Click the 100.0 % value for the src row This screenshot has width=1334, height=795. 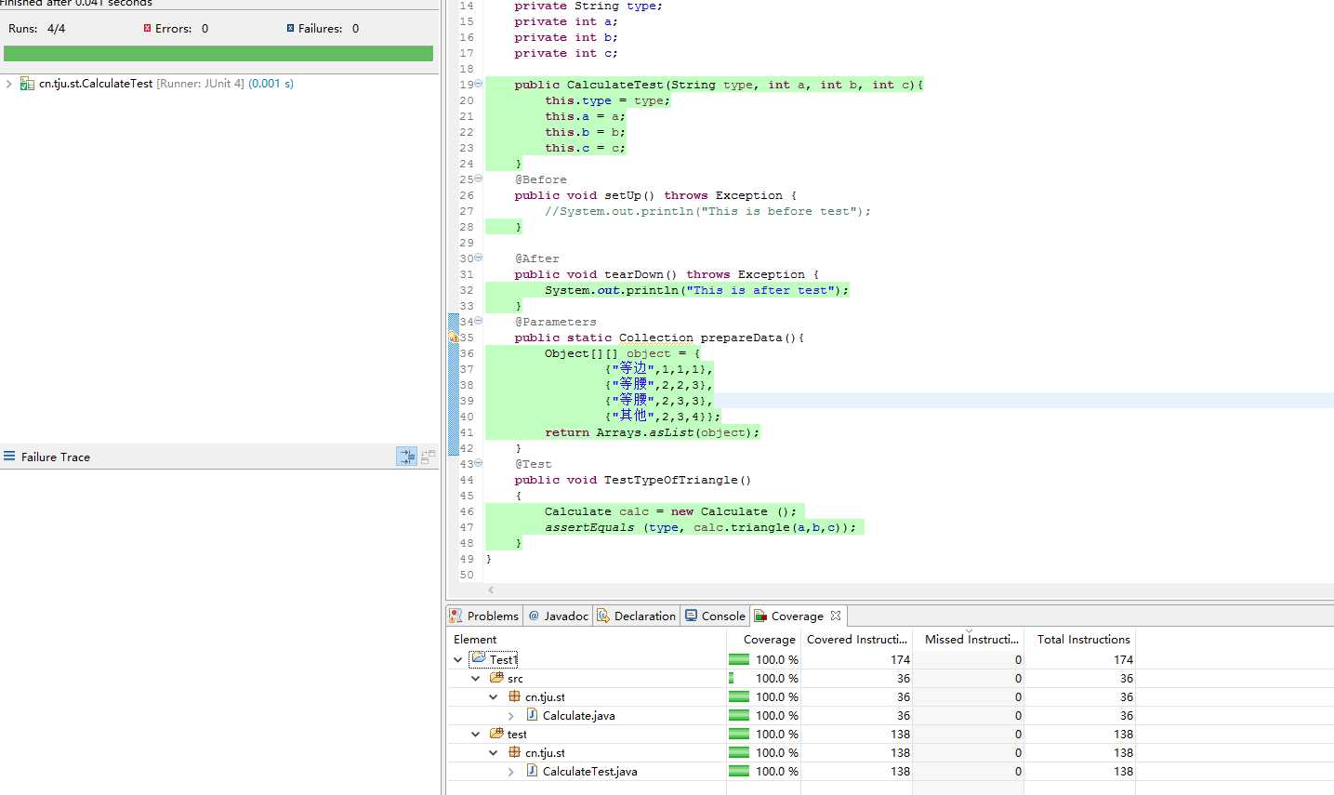point(777,678)
